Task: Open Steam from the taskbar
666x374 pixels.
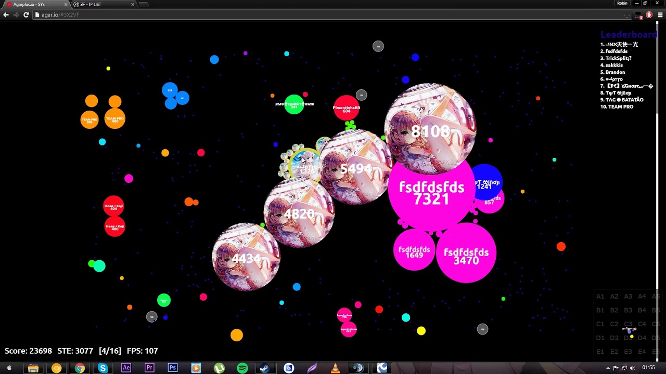Action: click(265, 368)
